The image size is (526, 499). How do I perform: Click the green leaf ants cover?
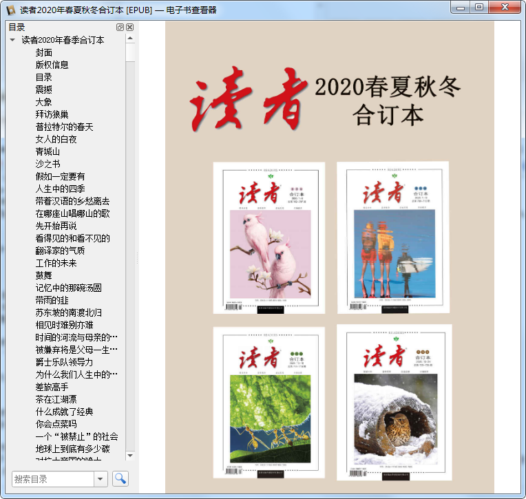click(x=269, y=403)
